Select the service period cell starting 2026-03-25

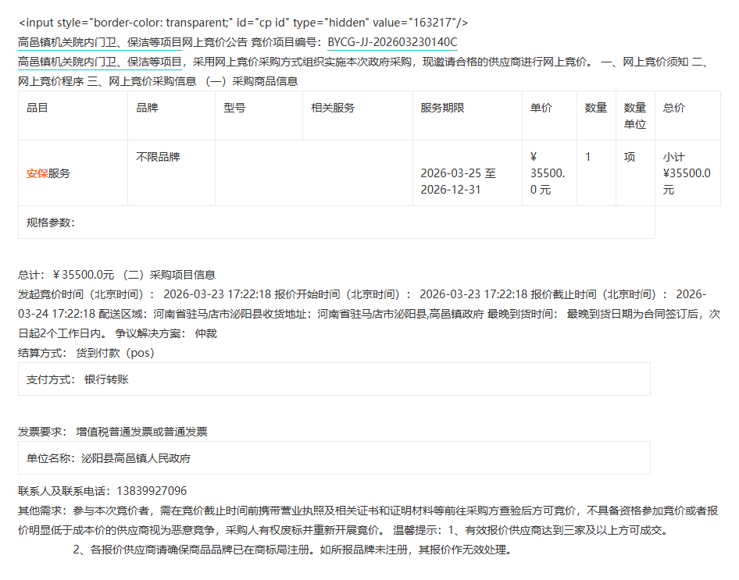458,181
